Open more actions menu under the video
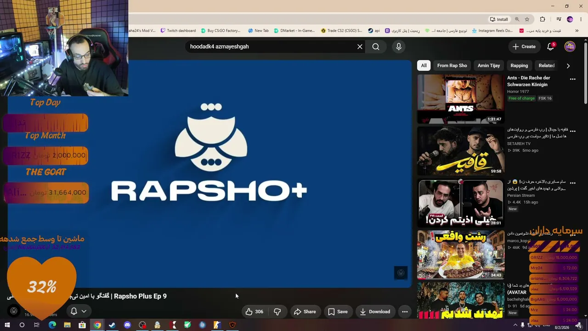The image size is (588, 331). click(405, 312)
